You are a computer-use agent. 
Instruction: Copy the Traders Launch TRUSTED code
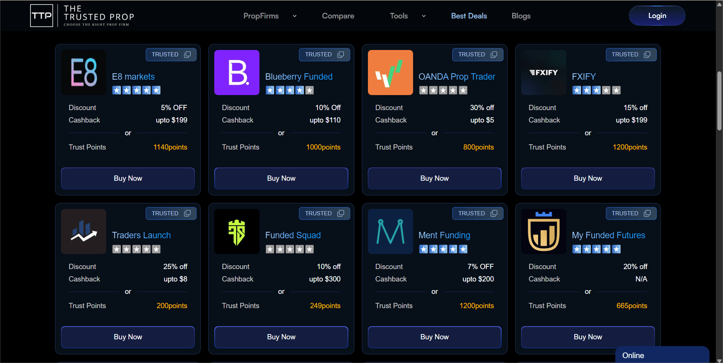tap(187, 213)
